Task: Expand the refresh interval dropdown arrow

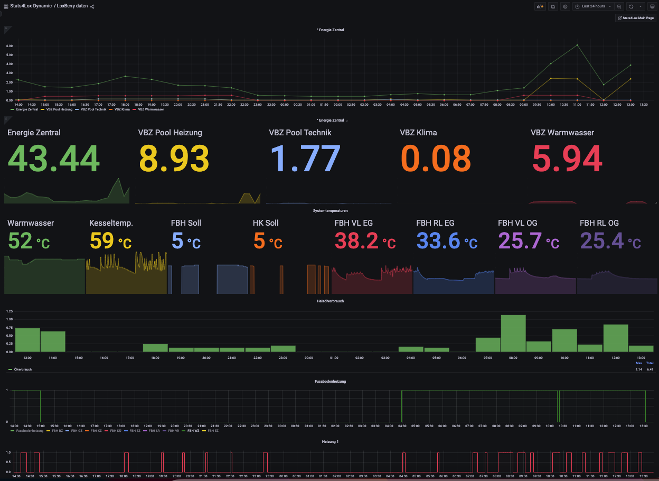Action: 641,6
